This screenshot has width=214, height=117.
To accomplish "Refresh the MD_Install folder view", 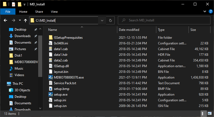I will click(110, 20).
